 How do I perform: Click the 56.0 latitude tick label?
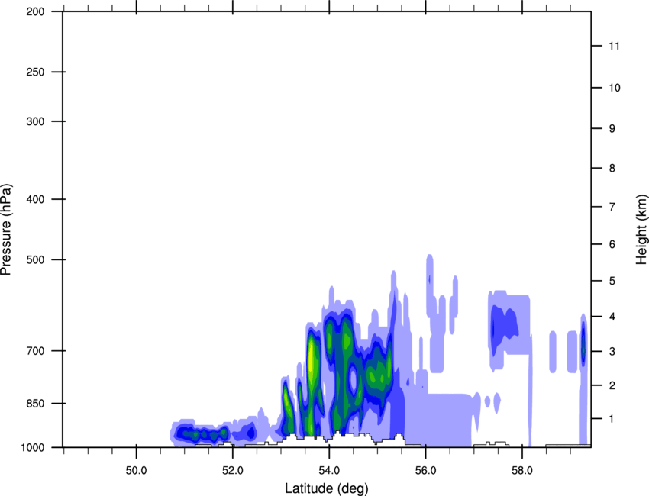tap(426, 471)
